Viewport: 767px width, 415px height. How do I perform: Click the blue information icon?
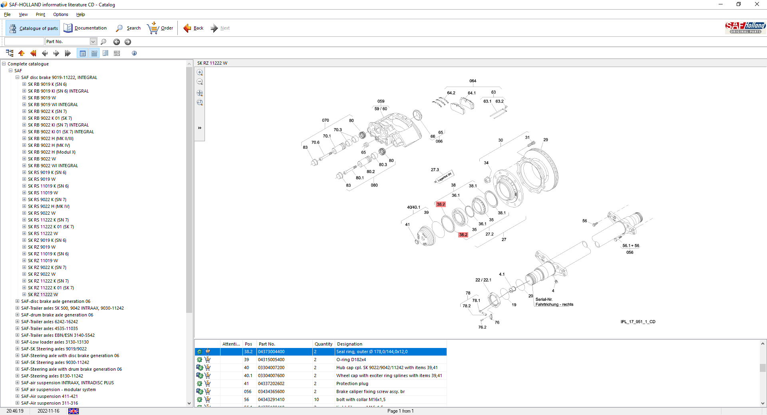(x=134, y=53)
